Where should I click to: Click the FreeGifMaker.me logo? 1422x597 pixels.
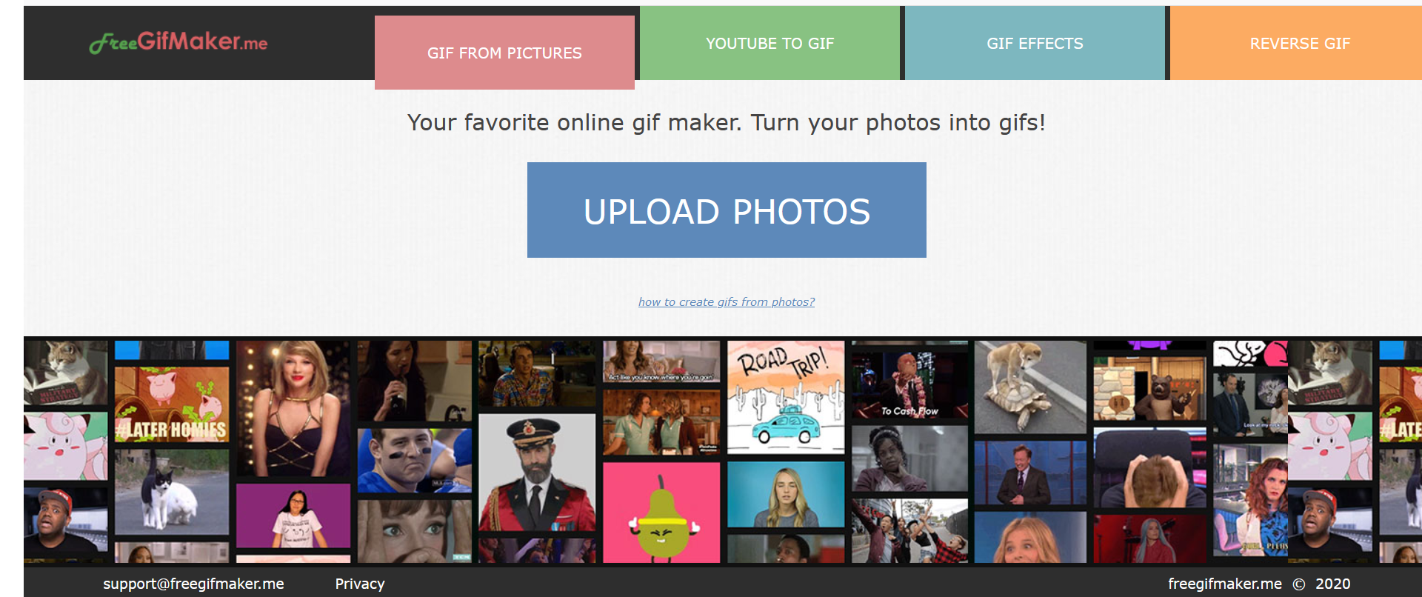tap(178, 42)
